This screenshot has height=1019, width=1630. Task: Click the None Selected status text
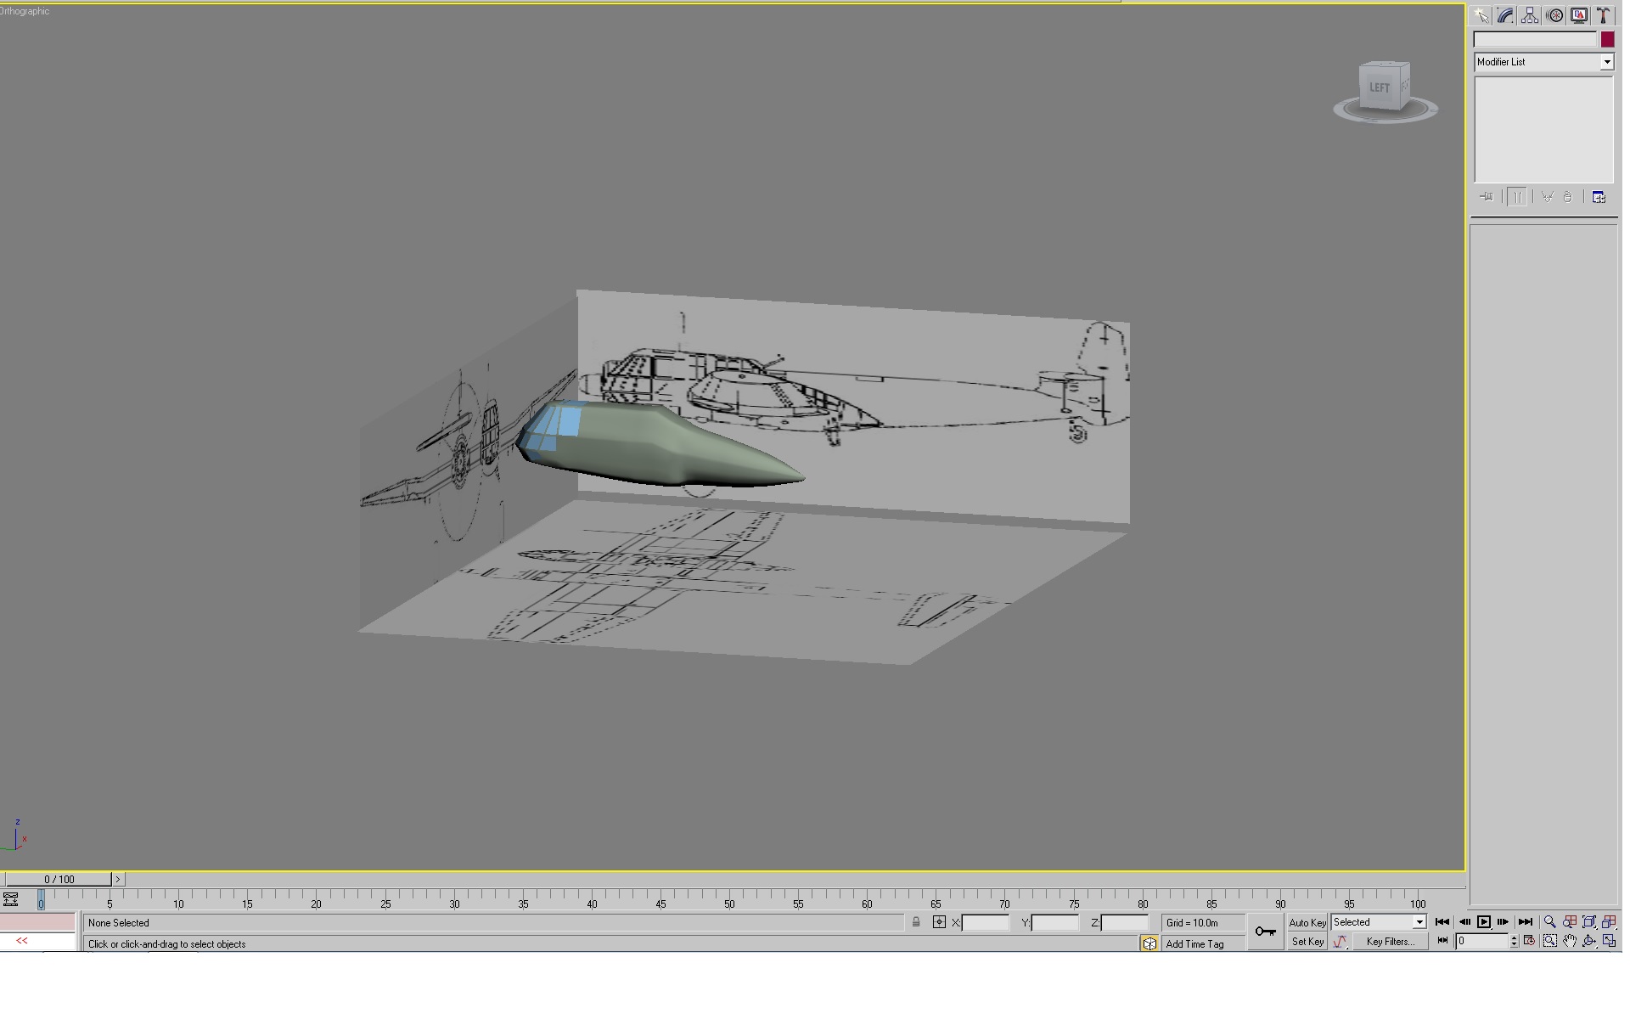119,923
